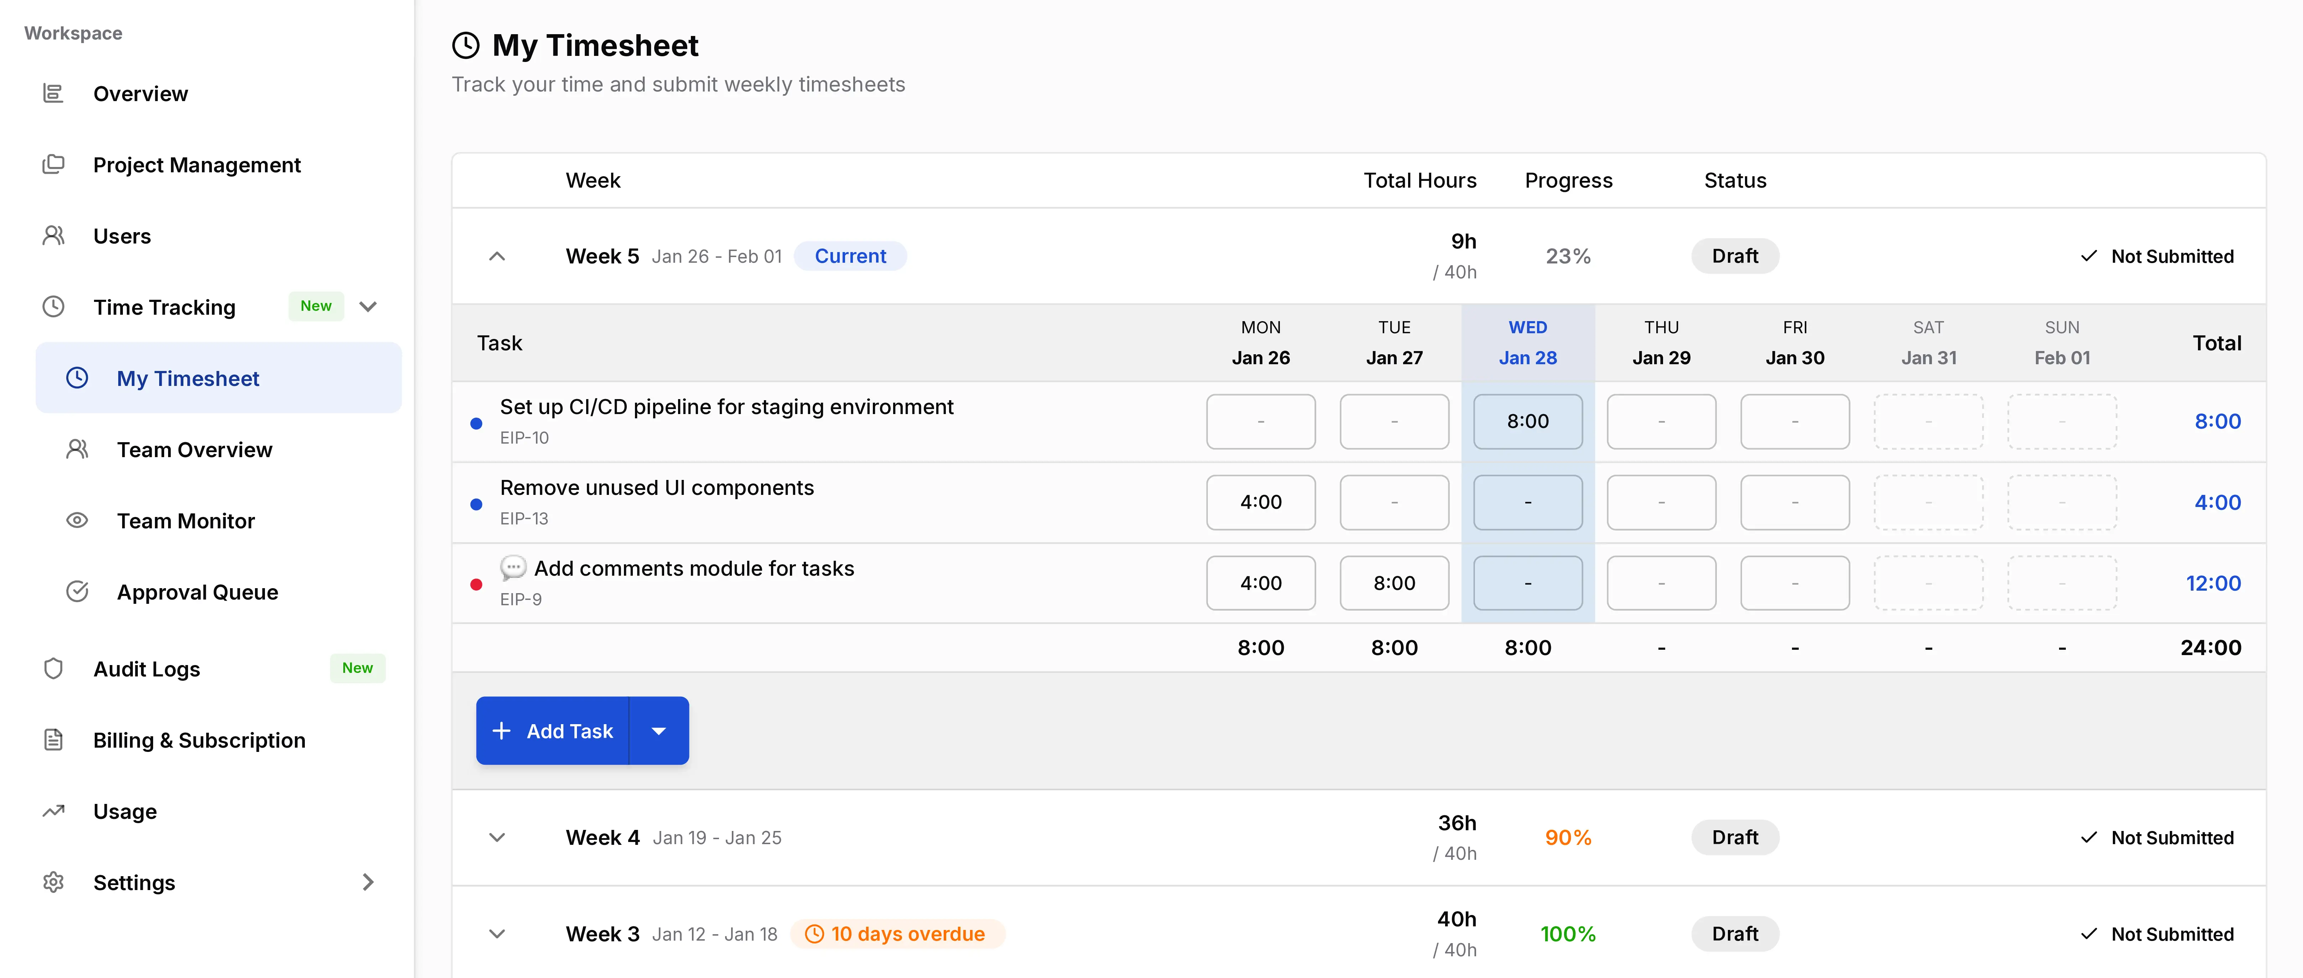Select My Timesheet in sidebar
This screenshot has width=2303, height=978.
[x=188, y=378]
